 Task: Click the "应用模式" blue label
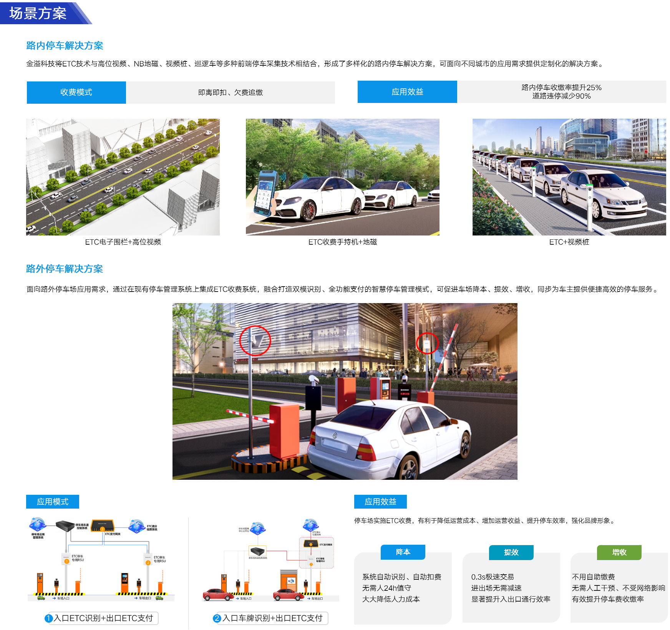point(52,502)
